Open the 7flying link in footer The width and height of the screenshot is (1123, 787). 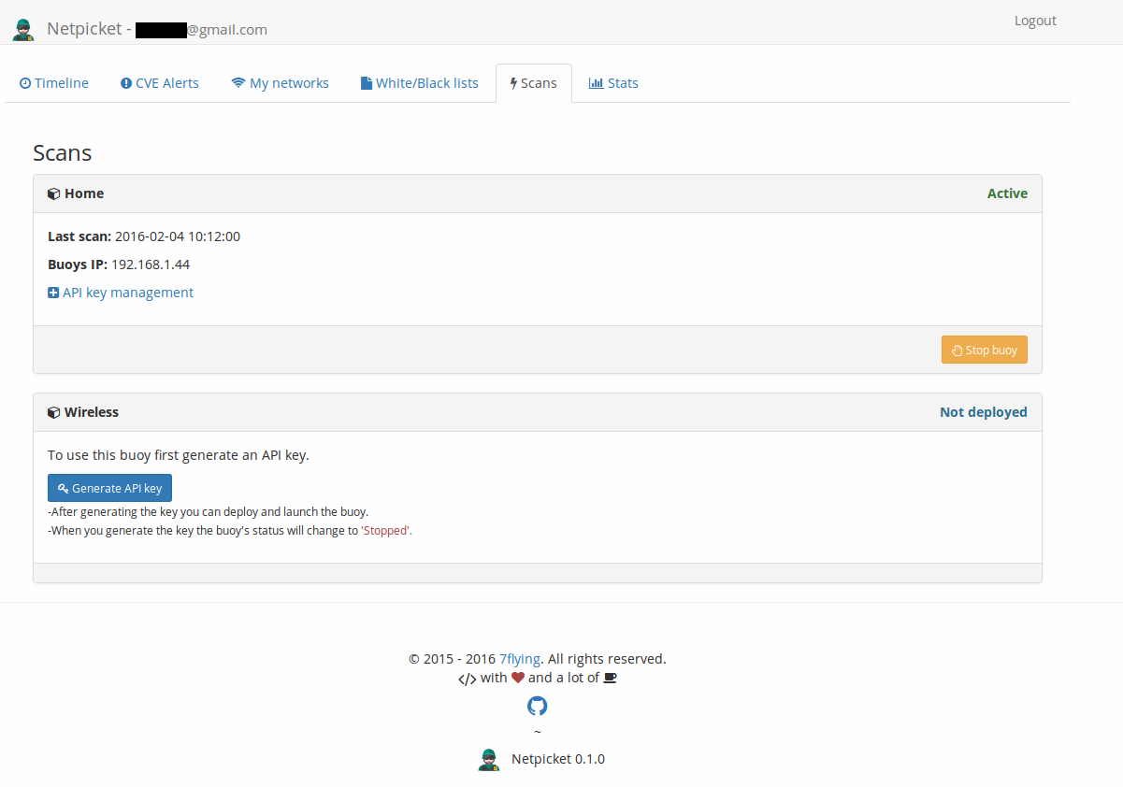(520, 659)
